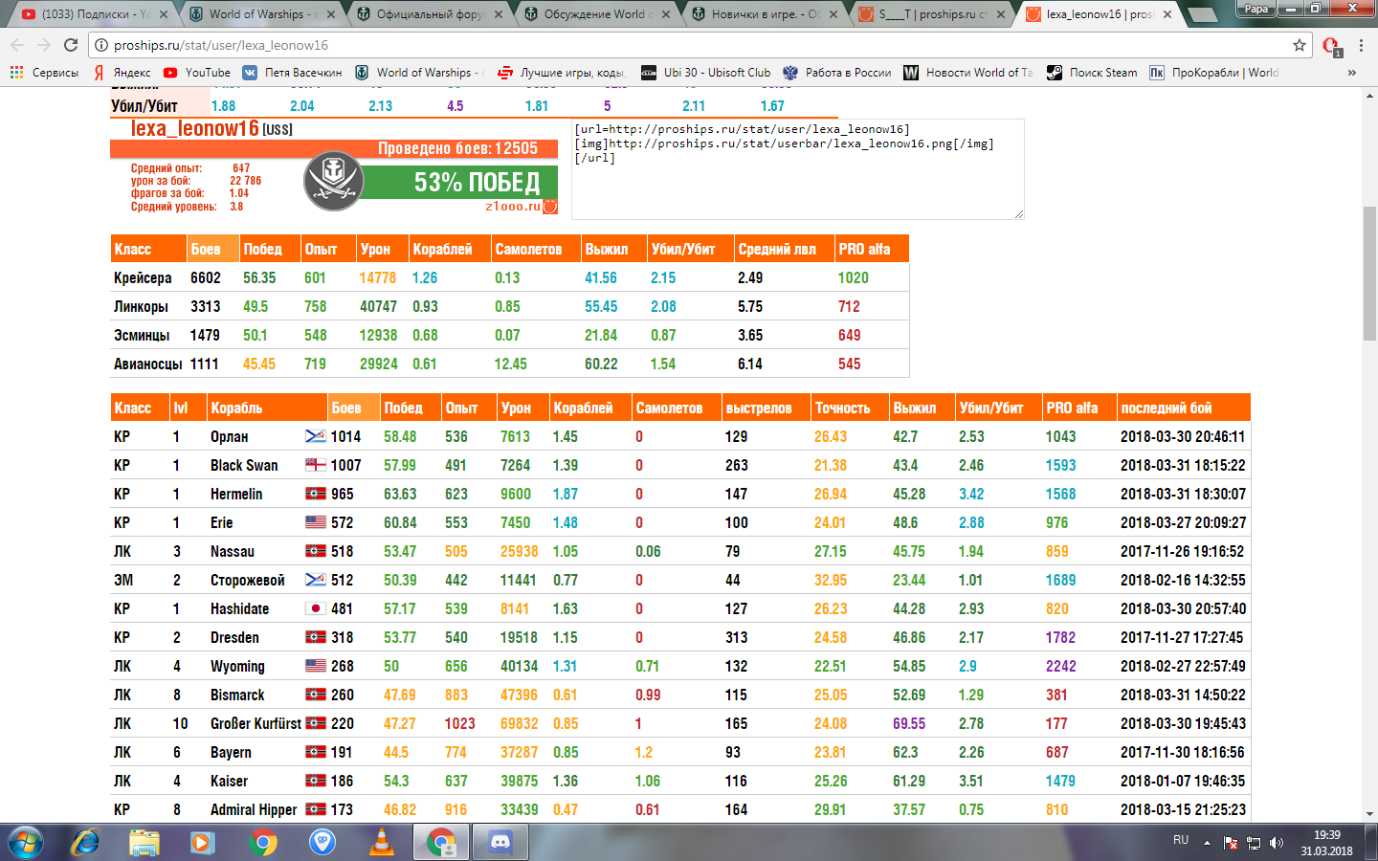Sort ship table by PRO alfa column
This screenshot has height=861, width=1378.
tap(1078, 408)
